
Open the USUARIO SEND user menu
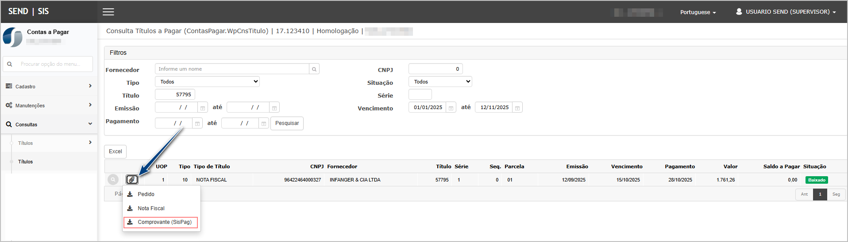click(786, 12)
